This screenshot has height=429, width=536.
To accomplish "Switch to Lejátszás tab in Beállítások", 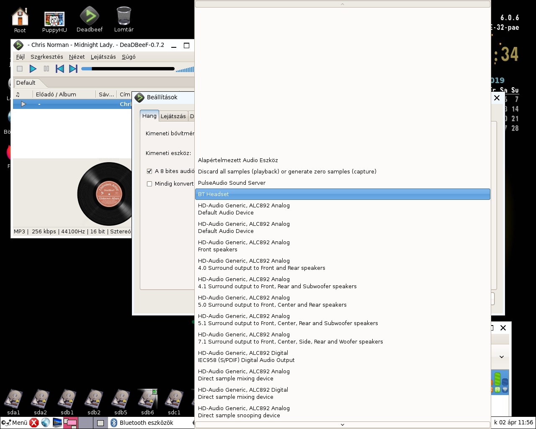I will click(x=173, y=116).
